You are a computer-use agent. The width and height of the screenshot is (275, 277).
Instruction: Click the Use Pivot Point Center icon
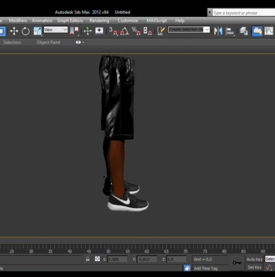point(74,31)
